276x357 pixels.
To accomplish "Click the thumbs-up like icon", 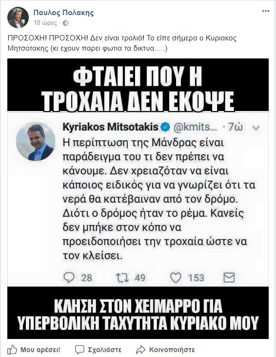I will click(x=12, y=349).
